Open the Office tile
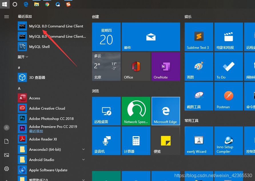This screenshot has width=255, height=181. click(x=136, y=67)
